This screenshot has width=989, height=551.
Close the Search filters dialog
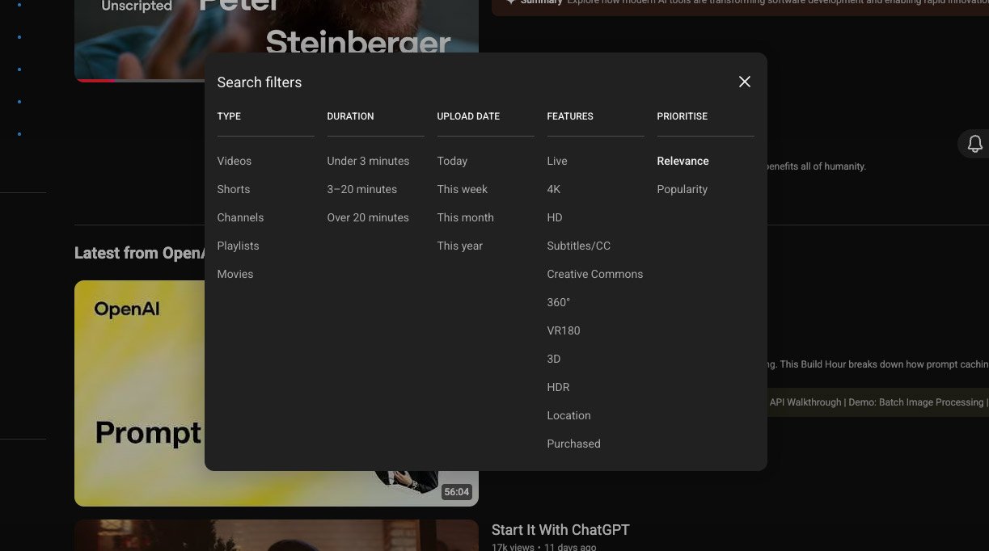click(745, 82)
